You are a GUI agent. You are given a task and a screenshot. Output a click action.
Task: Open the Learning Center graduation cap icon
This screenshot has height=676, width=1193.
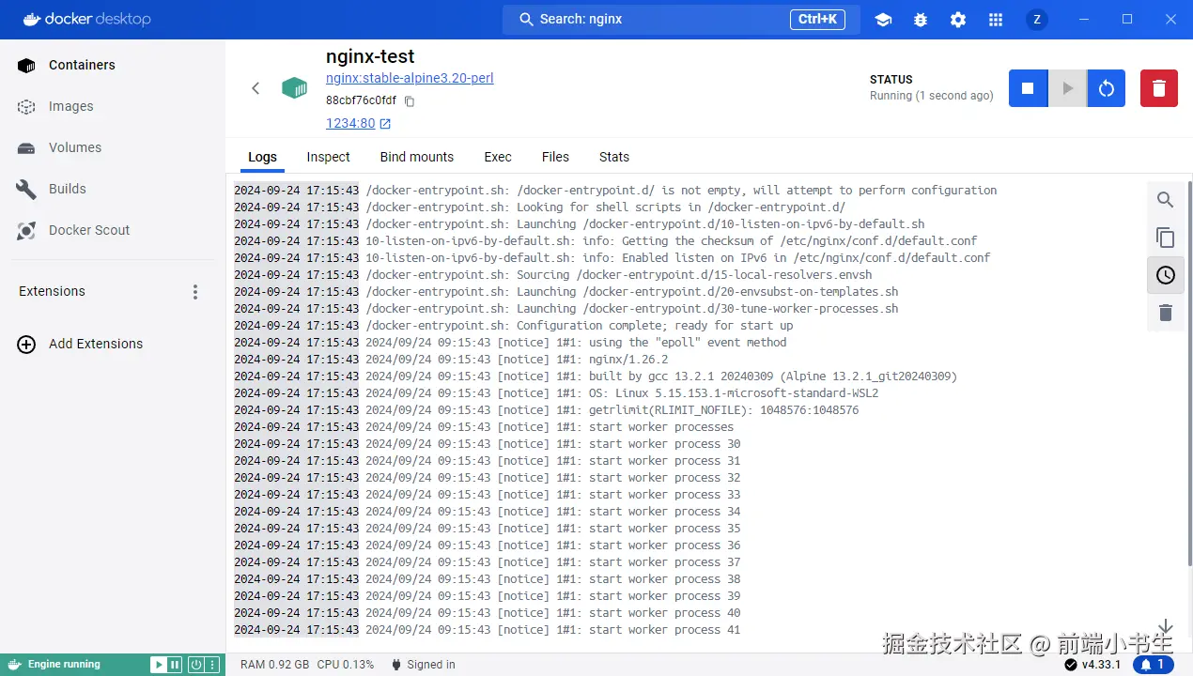(883, 20)
